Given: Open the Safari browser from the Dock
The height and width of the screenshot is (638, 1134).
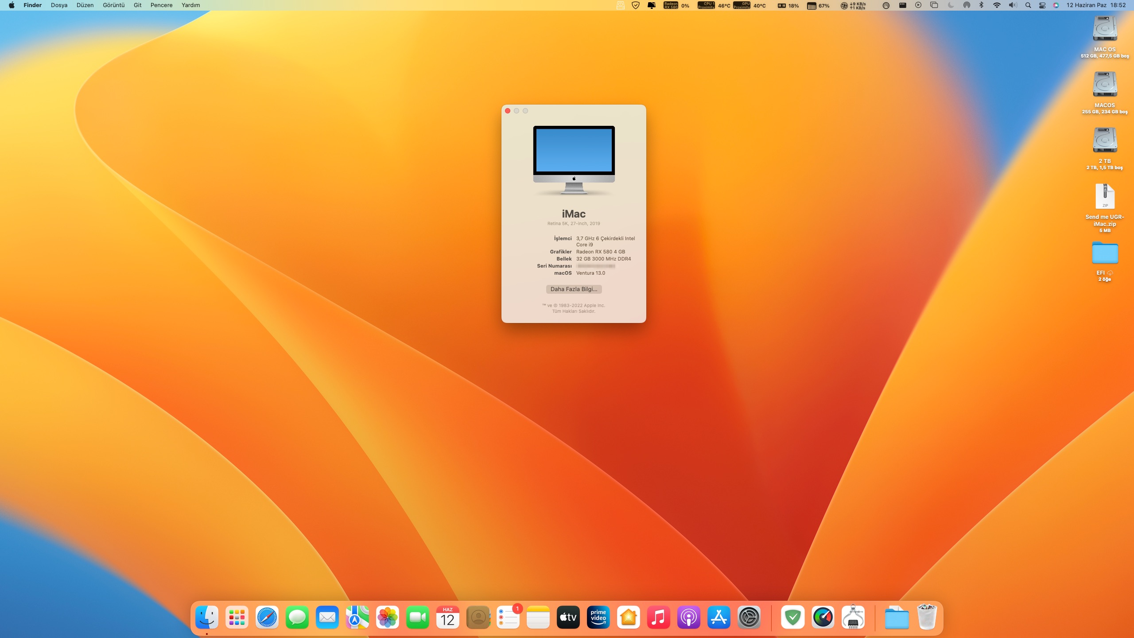Looking at the screenshot, I should click(267, 617).
